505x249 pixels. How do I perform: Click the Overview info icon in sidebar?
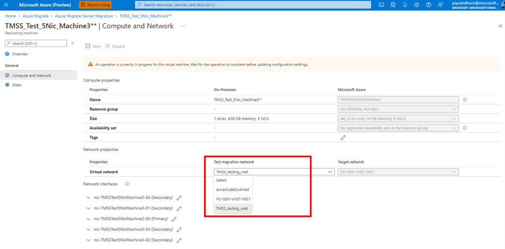click(x=7, y=54)
